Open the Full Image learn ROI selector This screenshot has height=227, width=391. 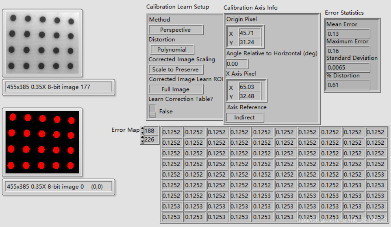(x=176, y=89)
